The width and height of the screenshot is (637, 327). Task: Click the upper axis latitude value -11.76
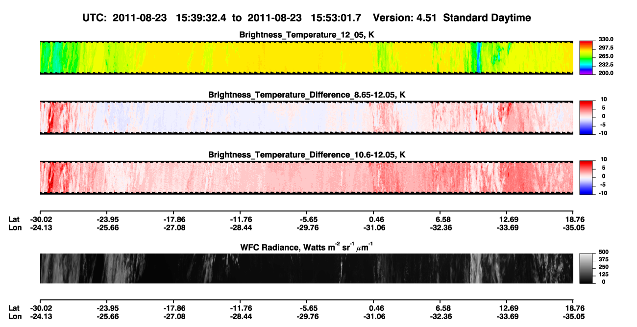[240, 219]
